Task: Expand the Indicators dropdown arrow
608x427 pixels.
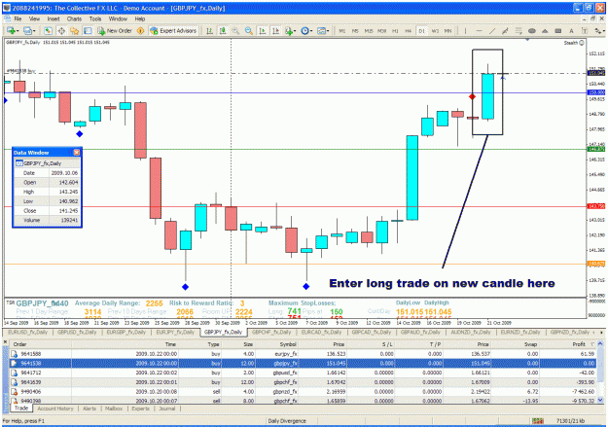Action: point(295,31)
